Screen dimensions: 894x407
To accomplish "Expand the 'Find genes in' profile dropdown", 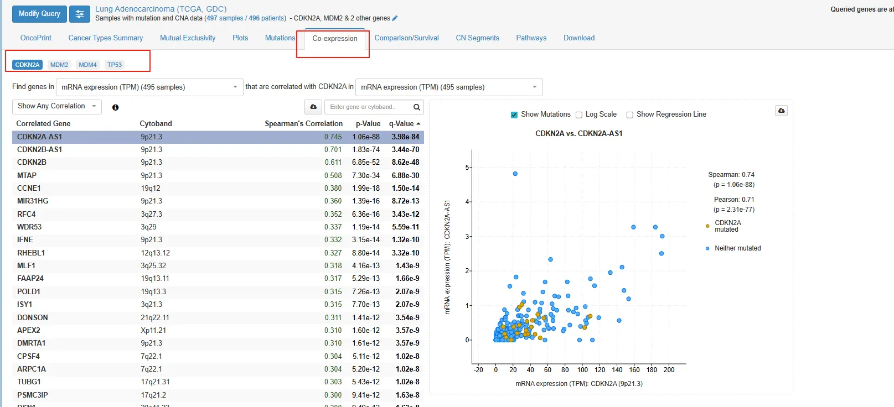I will 149,87.
